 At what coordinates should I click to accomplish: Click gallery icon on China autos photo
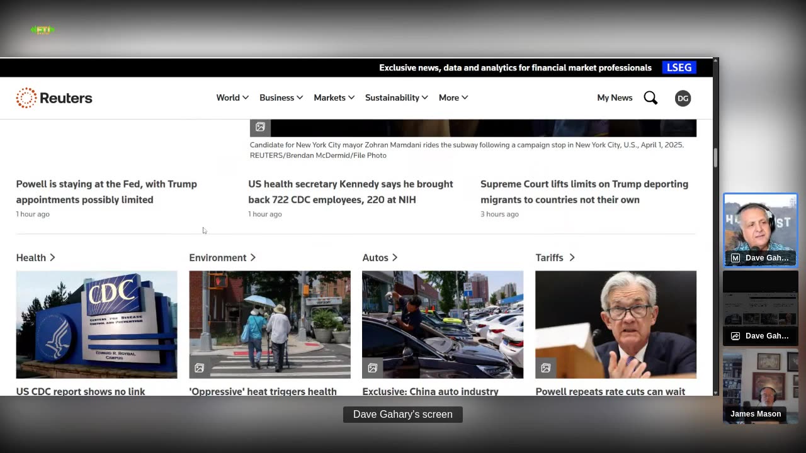coord(372,368)
